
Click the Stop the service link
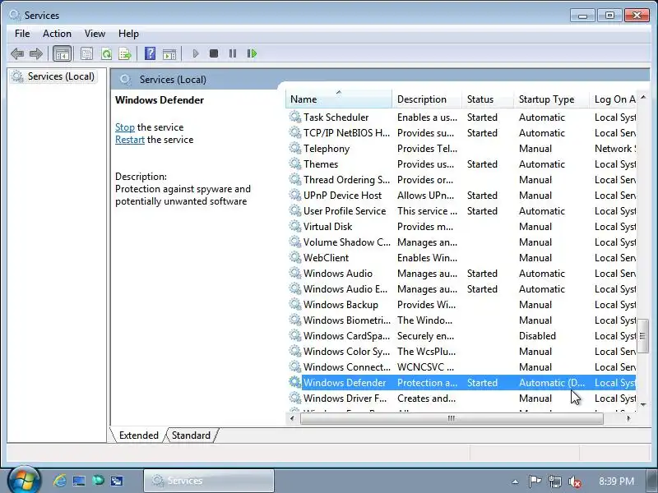125,127
